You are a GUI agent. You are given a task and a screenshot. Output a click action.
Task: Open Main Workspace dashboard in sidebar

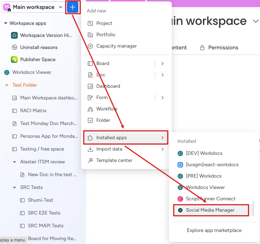pos(44,98)
